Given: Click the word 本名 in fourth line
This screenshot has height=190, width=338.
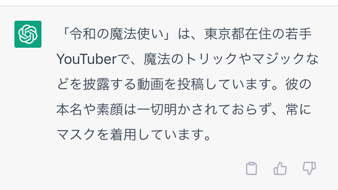Looking at the screenshot, I should [x=69, y=109].
